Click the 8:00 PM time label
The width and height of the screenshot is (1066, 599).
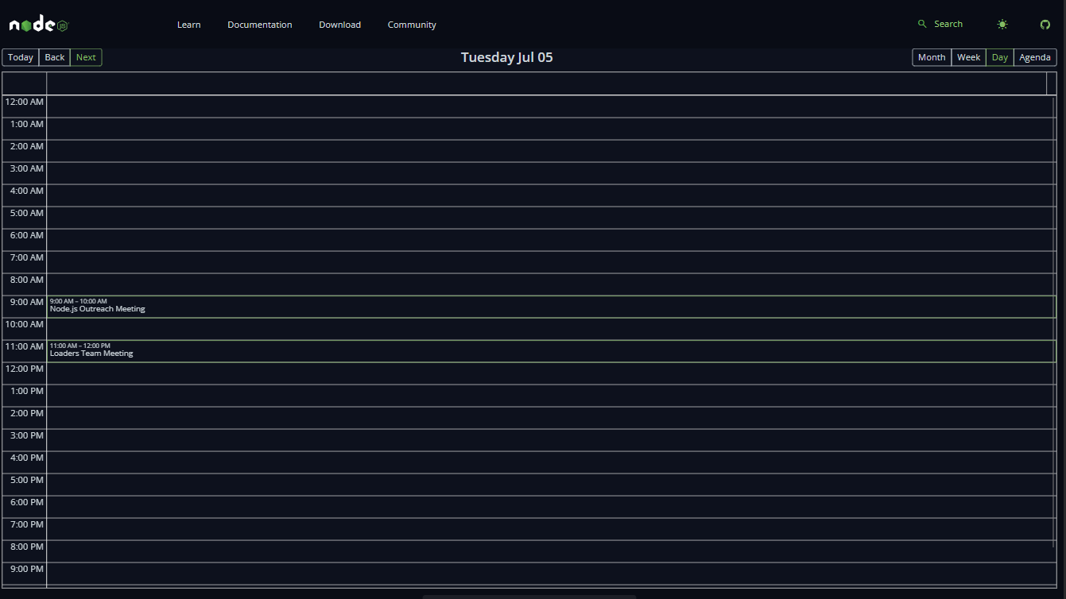[x=27, y=547]
